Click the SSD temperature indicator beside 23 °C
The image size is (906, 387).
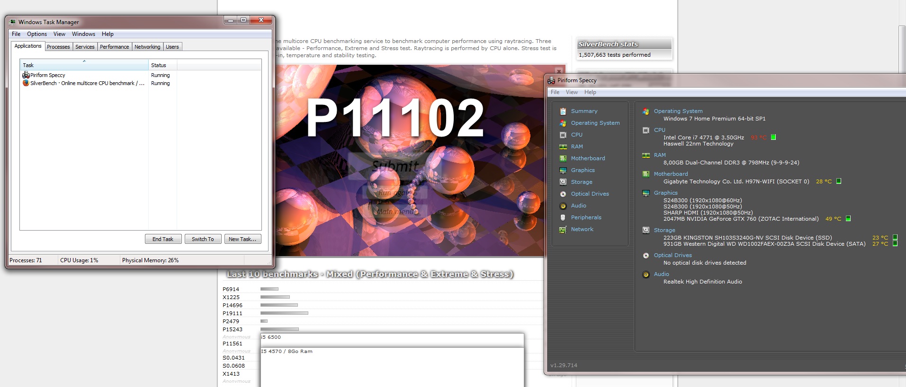pyautogui.click(x=895, y=237)
